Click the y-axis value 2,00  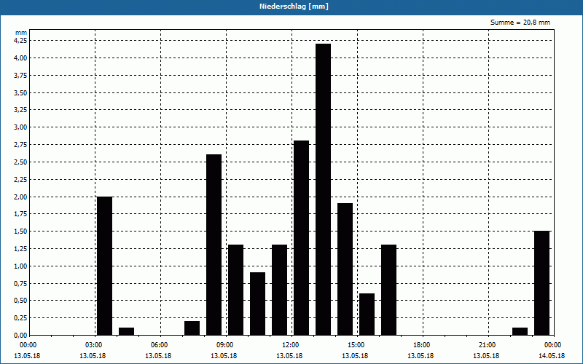20,197
